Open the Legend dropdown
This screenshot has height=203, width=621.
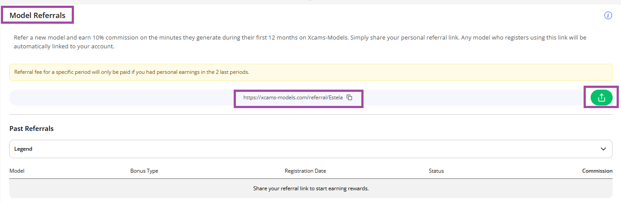coord(311,149)
